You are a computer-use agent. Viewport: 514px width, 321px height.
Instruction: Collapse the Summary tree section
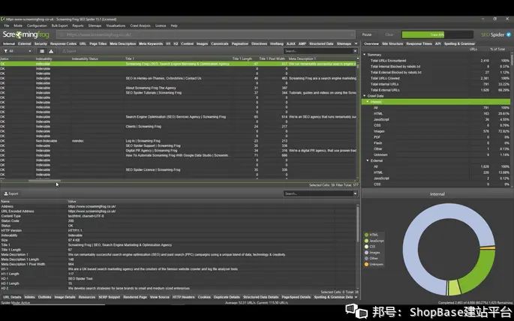(x=364, y=55)
